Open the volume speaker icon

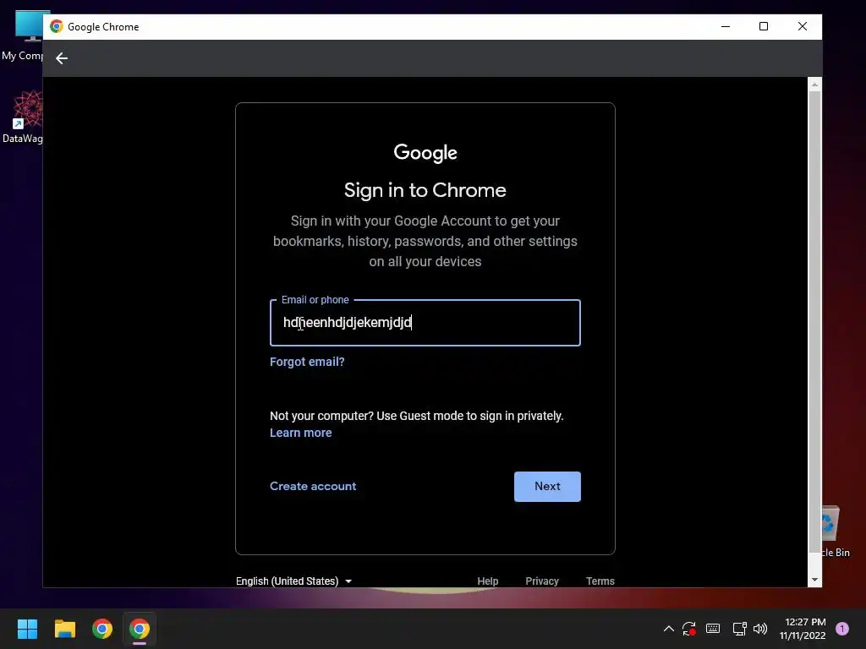click(760, 629)
